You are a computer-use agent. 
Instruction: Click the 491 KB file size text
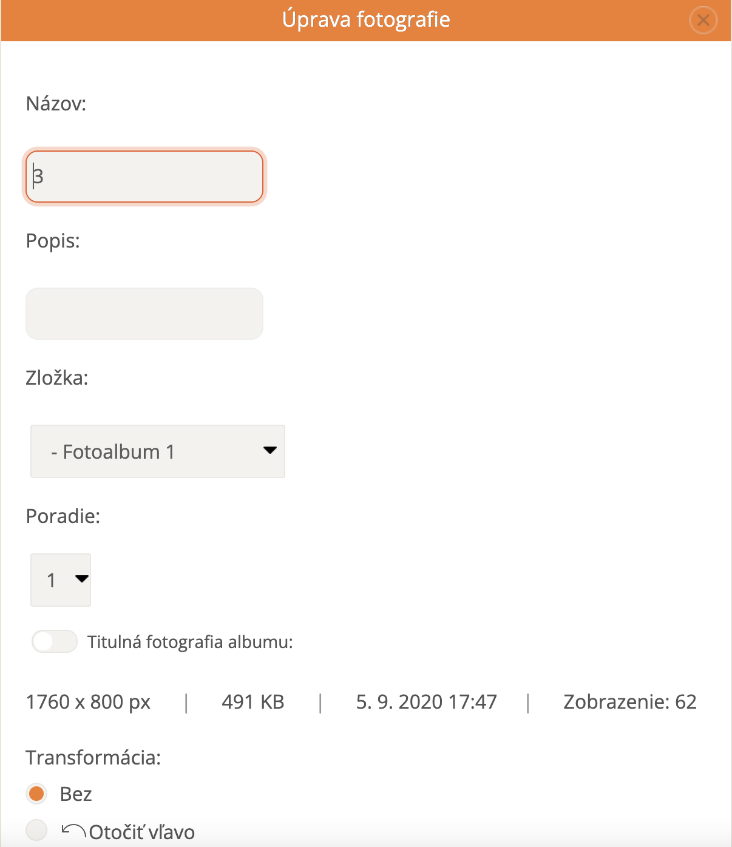point(253,702)
